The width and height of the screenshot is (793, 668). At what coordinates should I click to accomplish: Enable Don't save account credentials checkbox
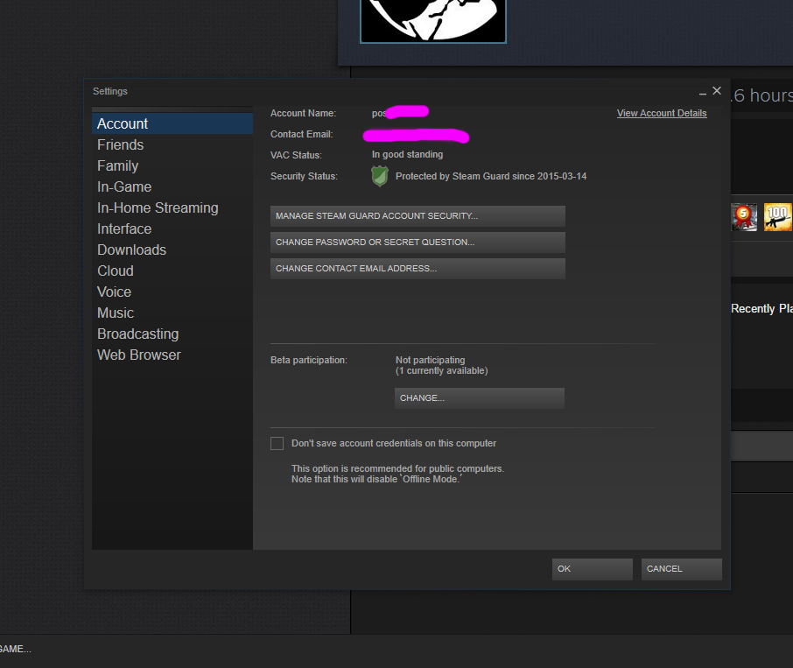(277, 444)
